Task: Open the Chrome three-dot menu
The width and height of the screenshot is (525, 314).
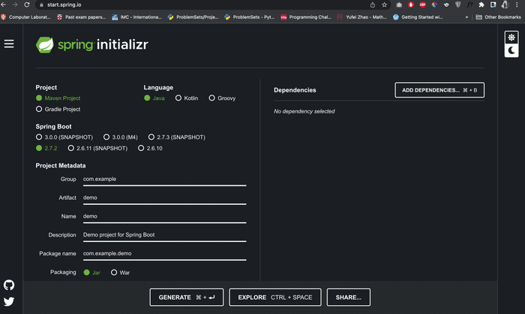Action: 517,5
